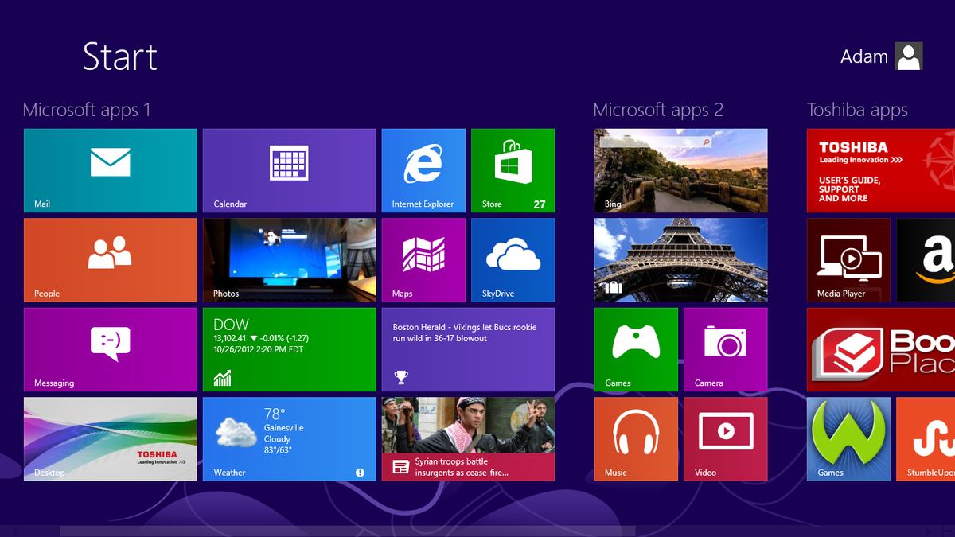Screen dimensions: 955x537
Task: Open the People tile
Action: point(111,260)
